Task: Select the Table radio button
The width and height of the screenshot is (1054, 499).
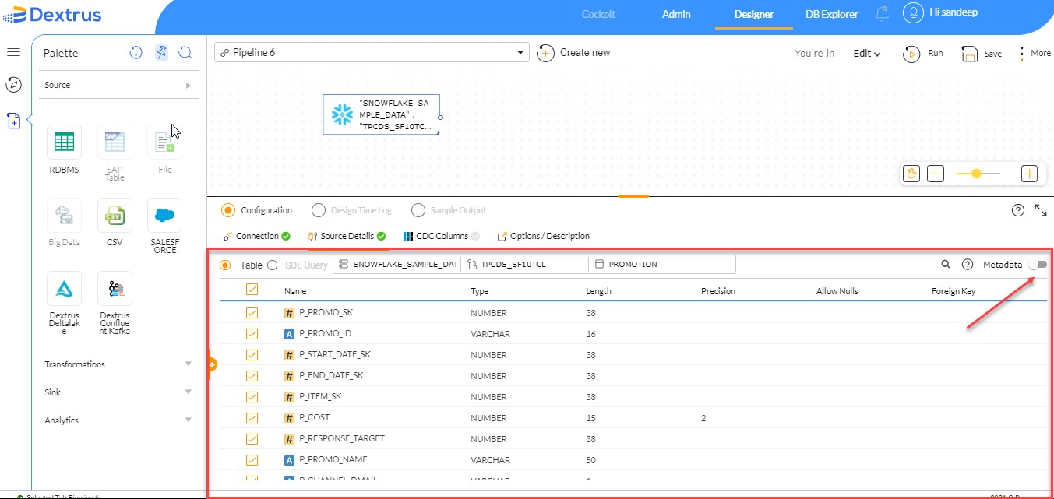Action: pyautogui.click(x=225, y=265)
